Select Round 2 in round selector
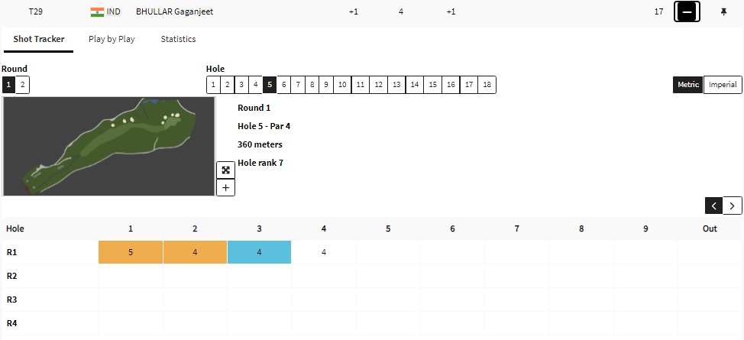744x340 pixels. pyautogui.click(x=22, y=85)
